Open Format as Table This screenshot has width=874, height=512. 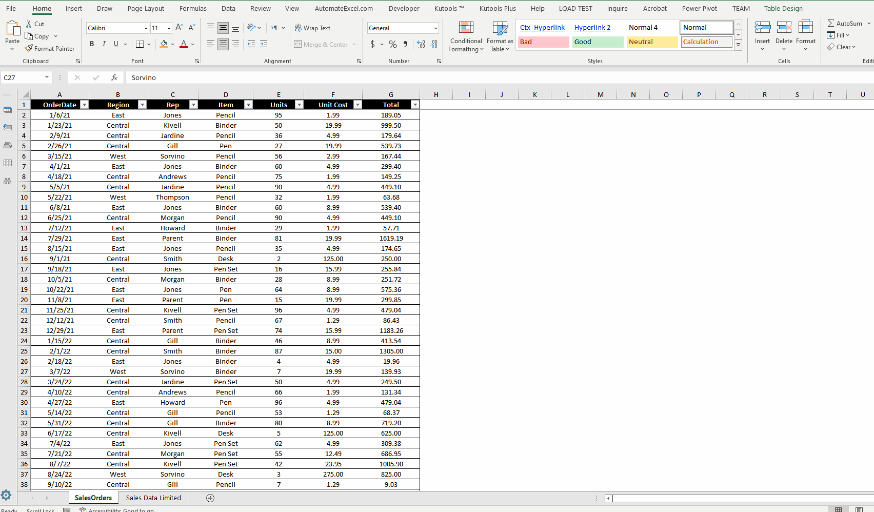500,36
